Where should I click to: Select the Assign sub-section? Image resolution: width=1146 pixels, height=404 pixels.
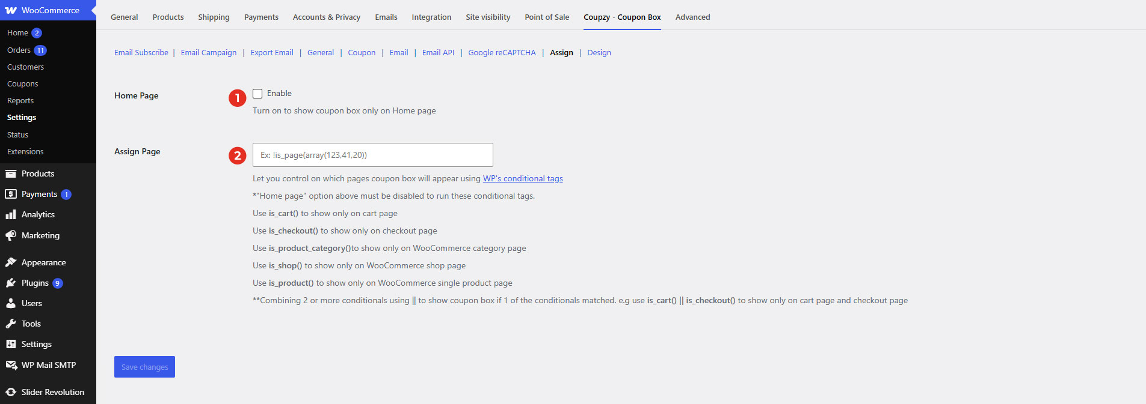click(x=561, y=52)
